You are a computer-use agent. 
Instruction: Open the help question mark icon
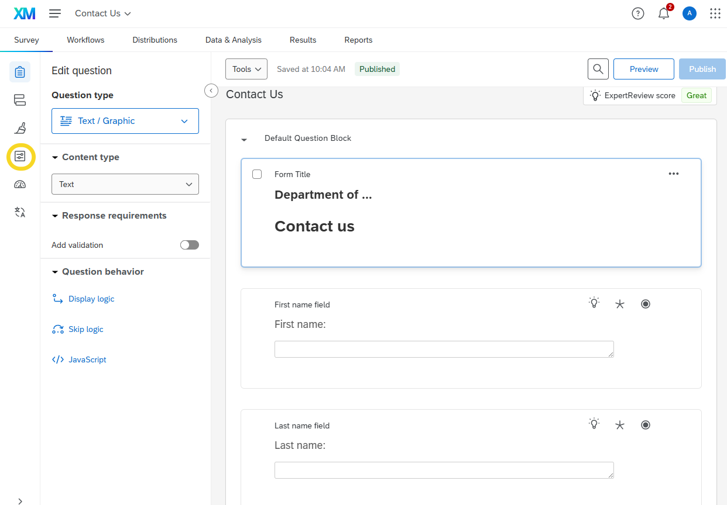[x=638, y=14]
